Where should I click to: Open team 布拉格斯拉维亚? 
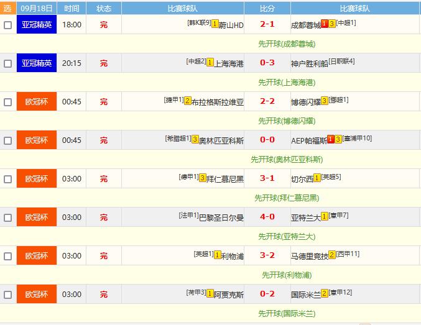pyautogui.click(x=218, y=103)
